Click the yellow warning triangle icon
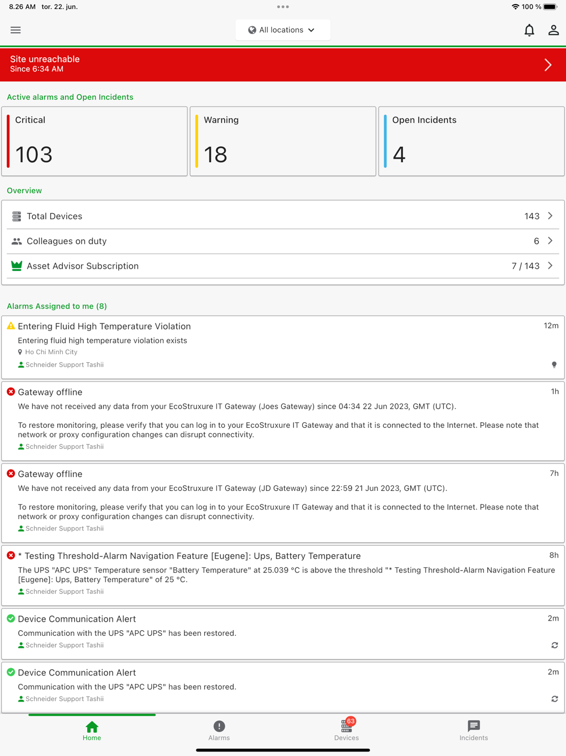This screenshot has width=566, height=756. pos(11,326)
